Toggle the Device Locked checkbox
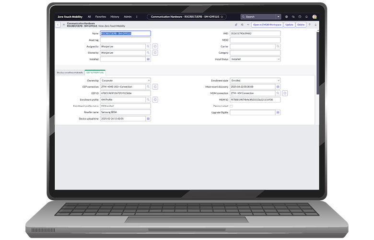The width and height of the screenshot is (374, 240). (x=232, y=106)
